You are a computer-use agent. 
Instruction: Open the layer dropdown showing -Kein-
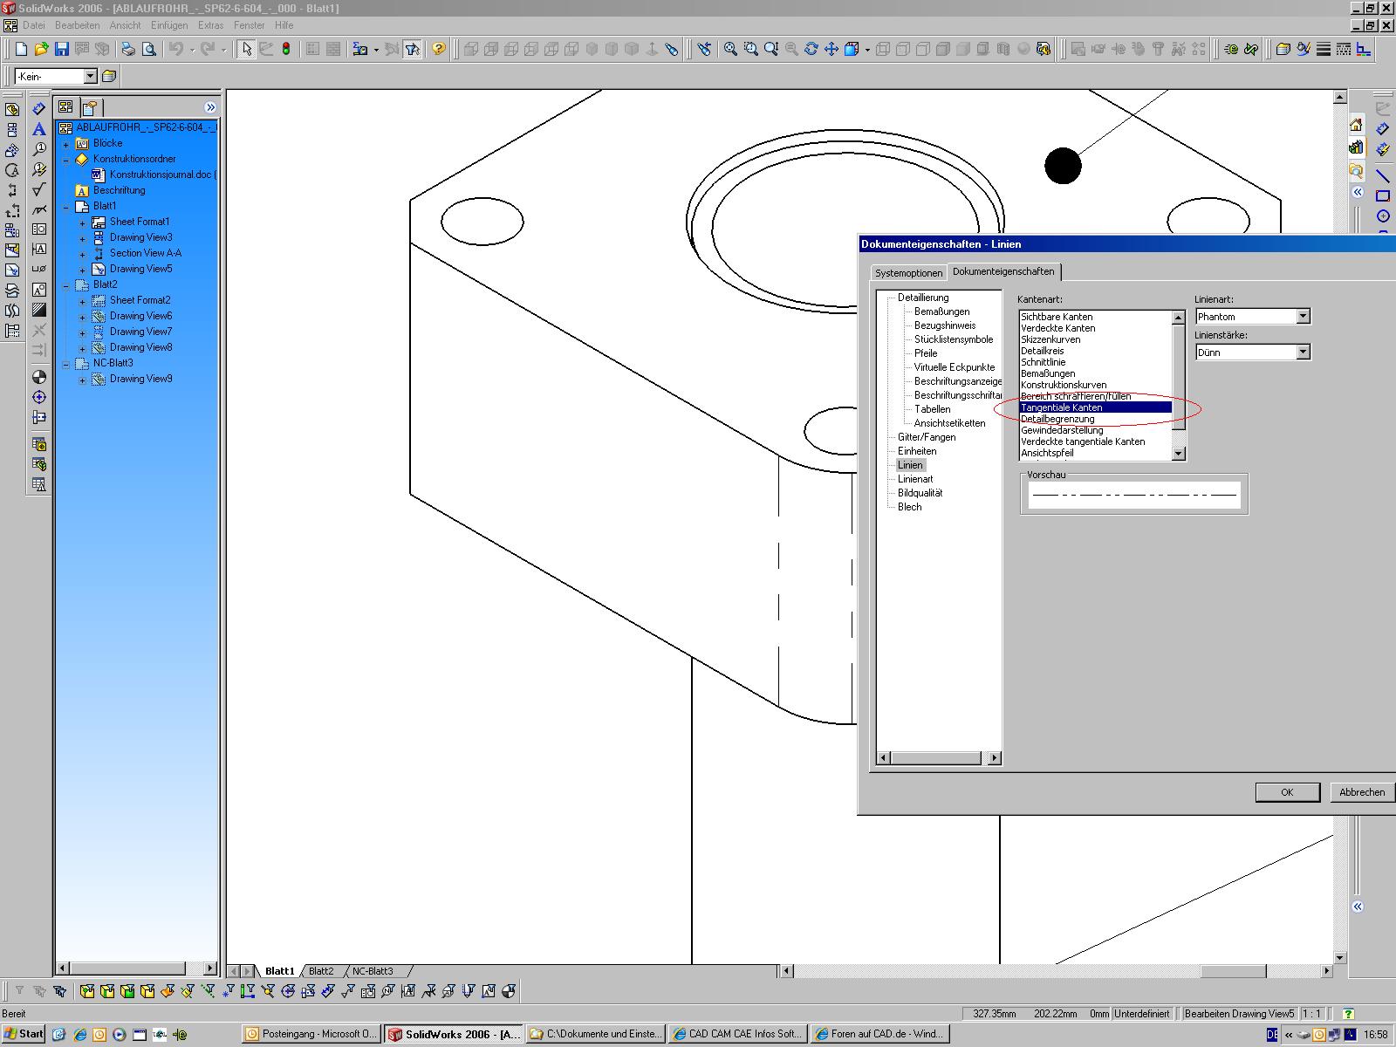tap(90, 77)
